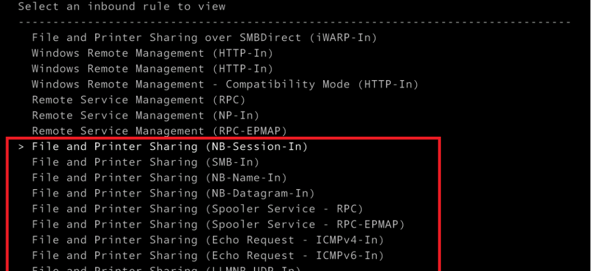
Task: Select Echo Request - ICMPv6-In rule
Action: pyautogui.click(x=207, y=255)
